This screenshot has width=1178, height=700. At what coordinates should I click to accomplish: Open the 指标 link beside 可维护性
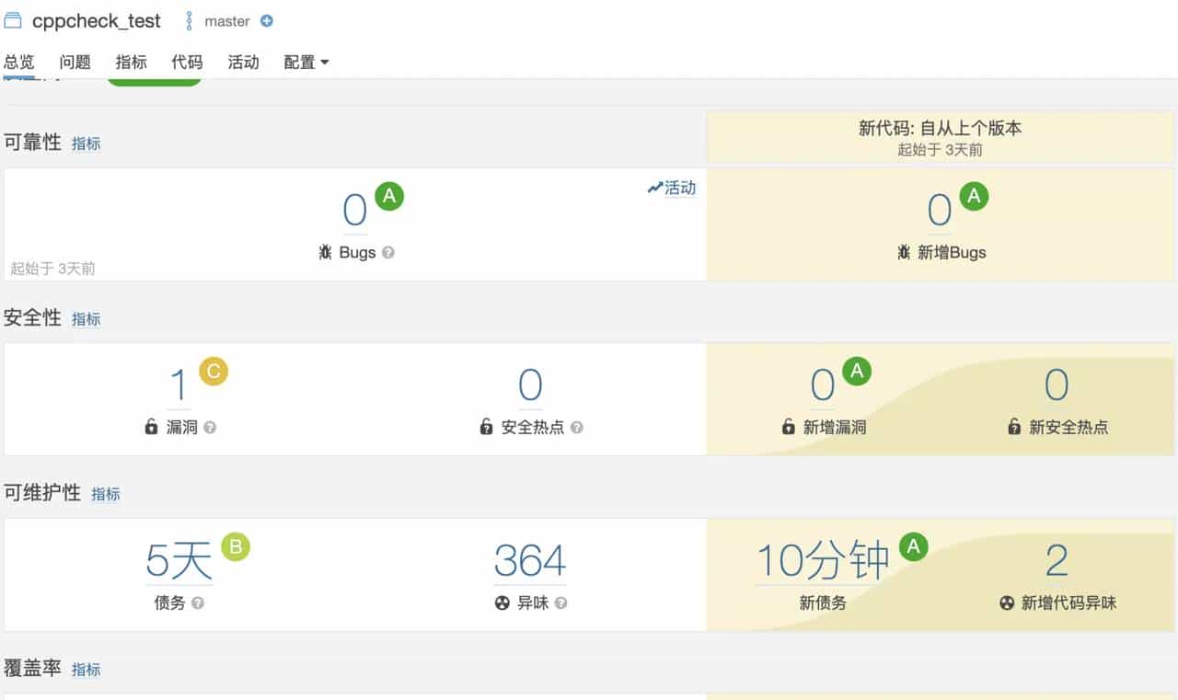tap(106, 494)
